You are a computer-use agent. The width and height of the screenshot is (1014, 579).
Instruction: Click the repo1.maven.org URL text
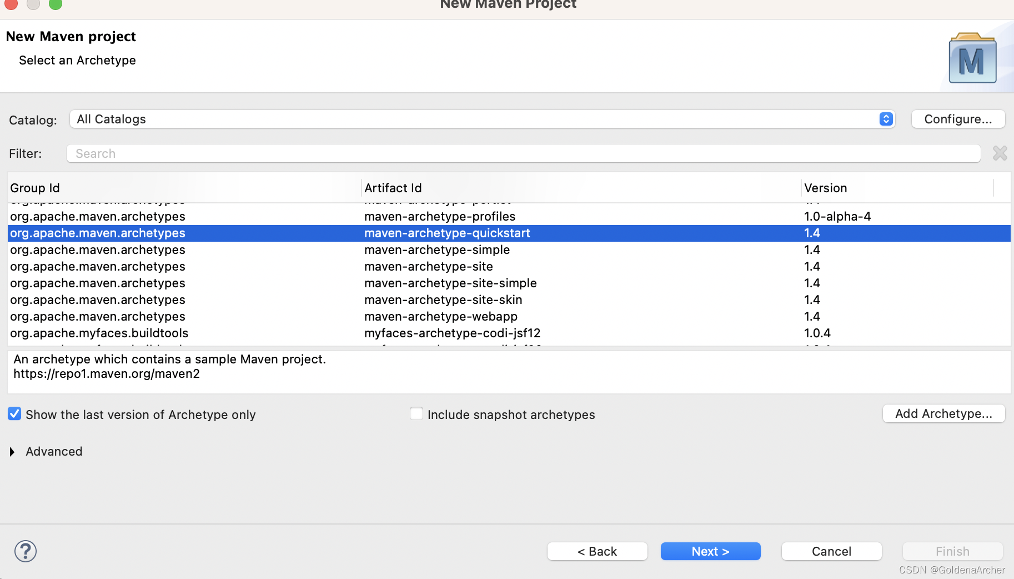107,373
